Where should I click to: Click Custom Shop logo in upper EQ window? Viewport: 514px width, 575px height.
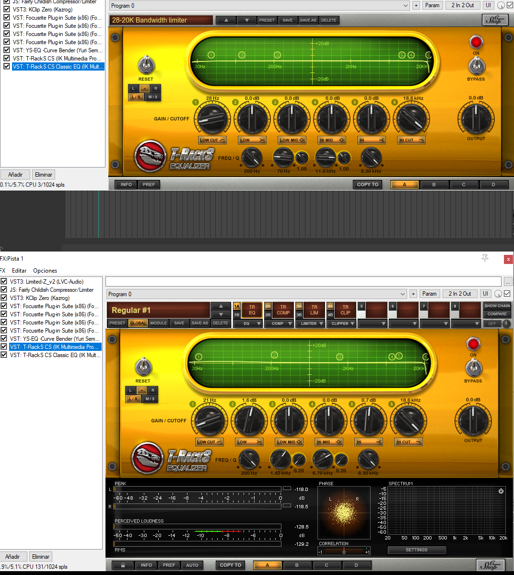pos(495,19)
